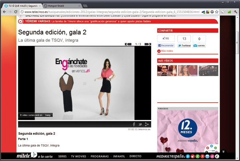Click the Twittear button
240x161 pixels.
pos(184,46)
